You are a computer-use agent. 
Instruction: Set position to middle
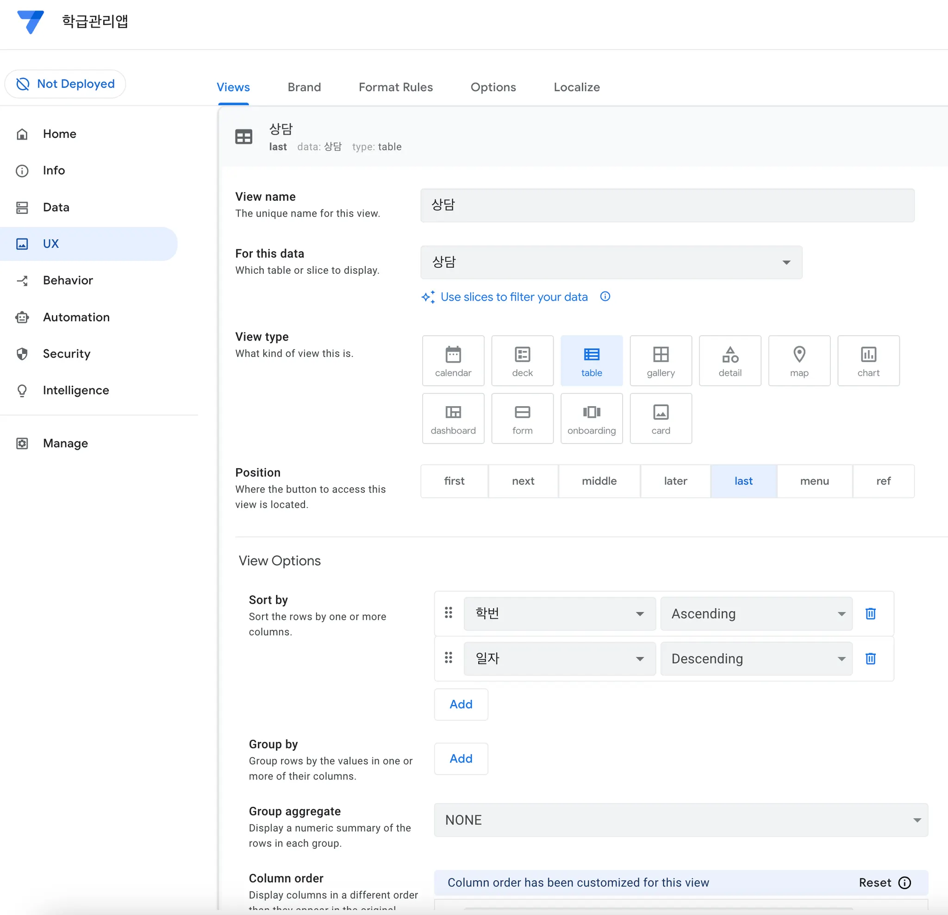tap(599, 481)
